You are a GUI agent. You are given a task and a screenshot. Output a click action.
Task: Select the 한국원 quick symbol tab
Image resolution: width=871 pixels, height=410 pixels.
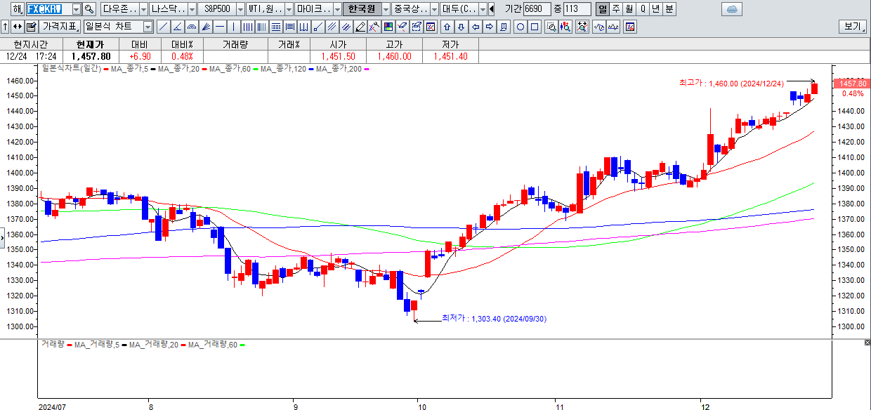(x=362, y=9)
